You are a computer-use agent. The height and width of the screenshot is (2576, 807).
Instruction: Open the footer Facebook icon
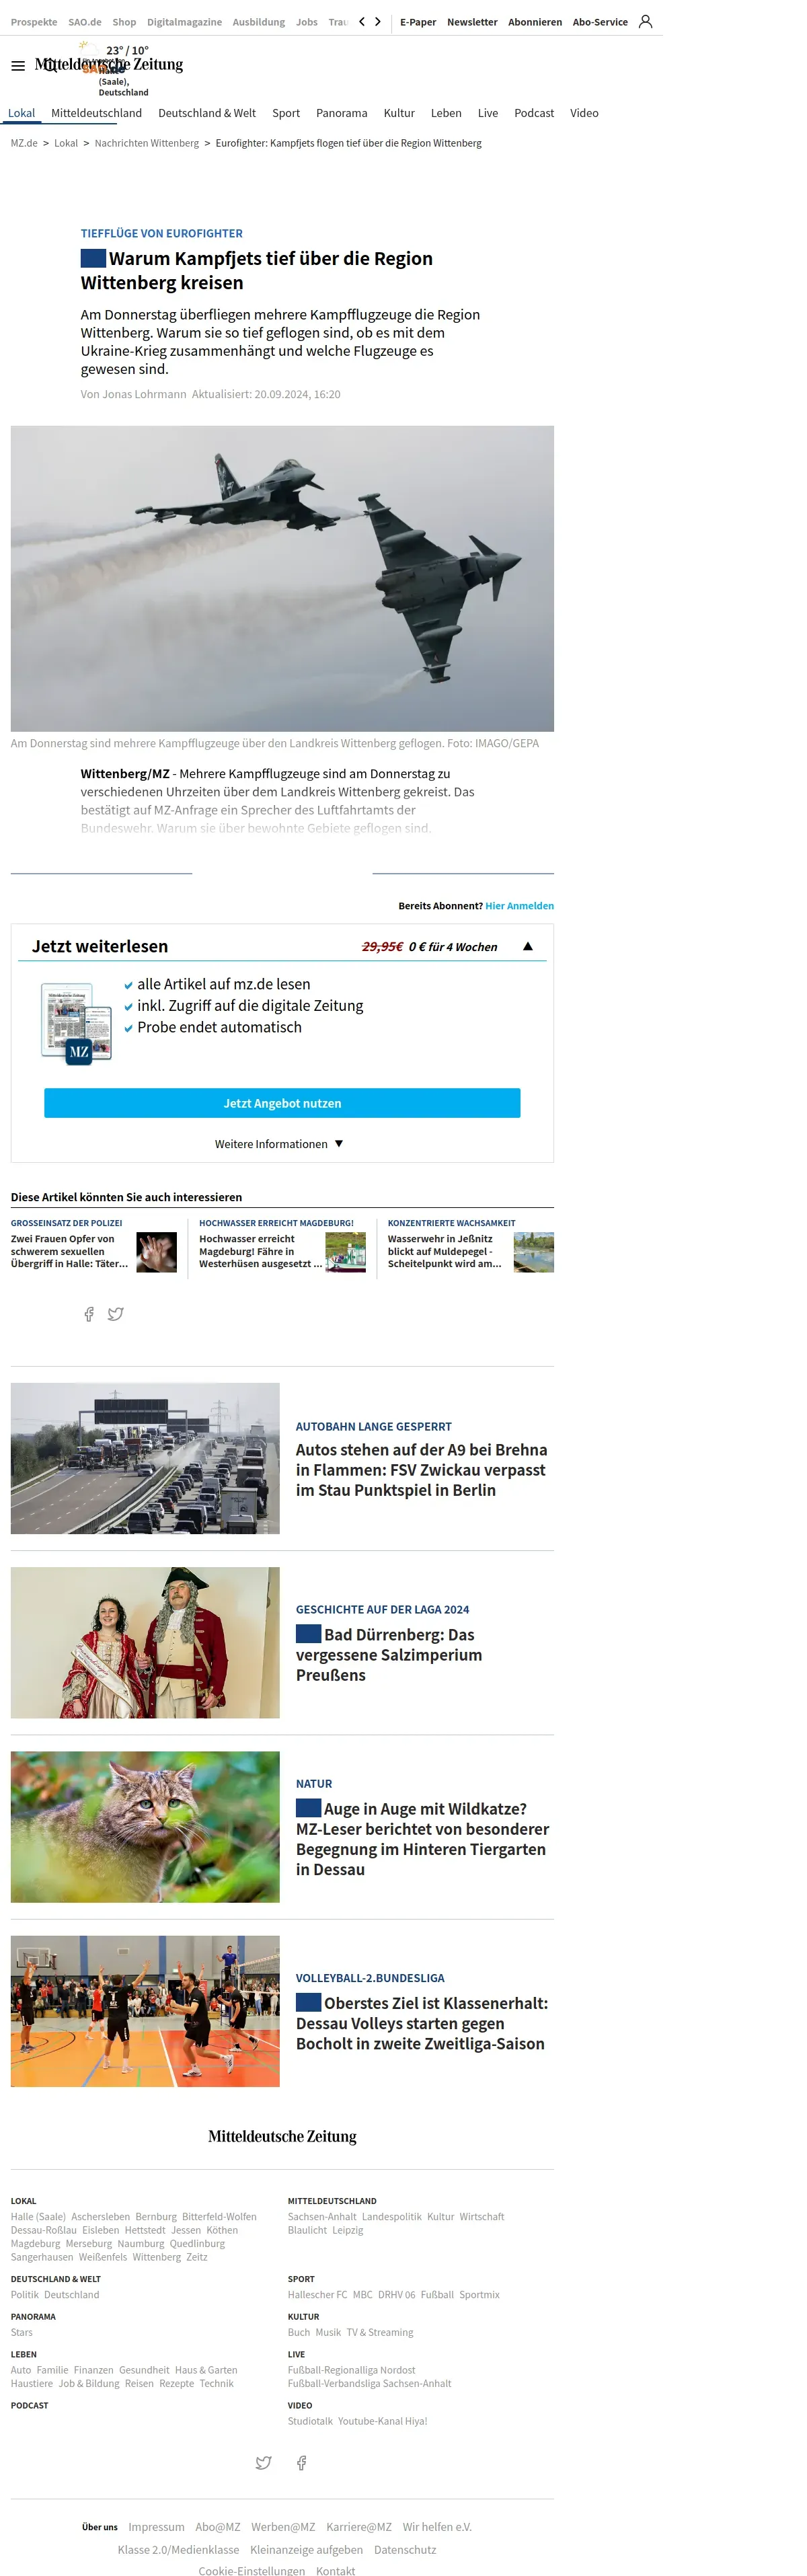pos(301,2462)
